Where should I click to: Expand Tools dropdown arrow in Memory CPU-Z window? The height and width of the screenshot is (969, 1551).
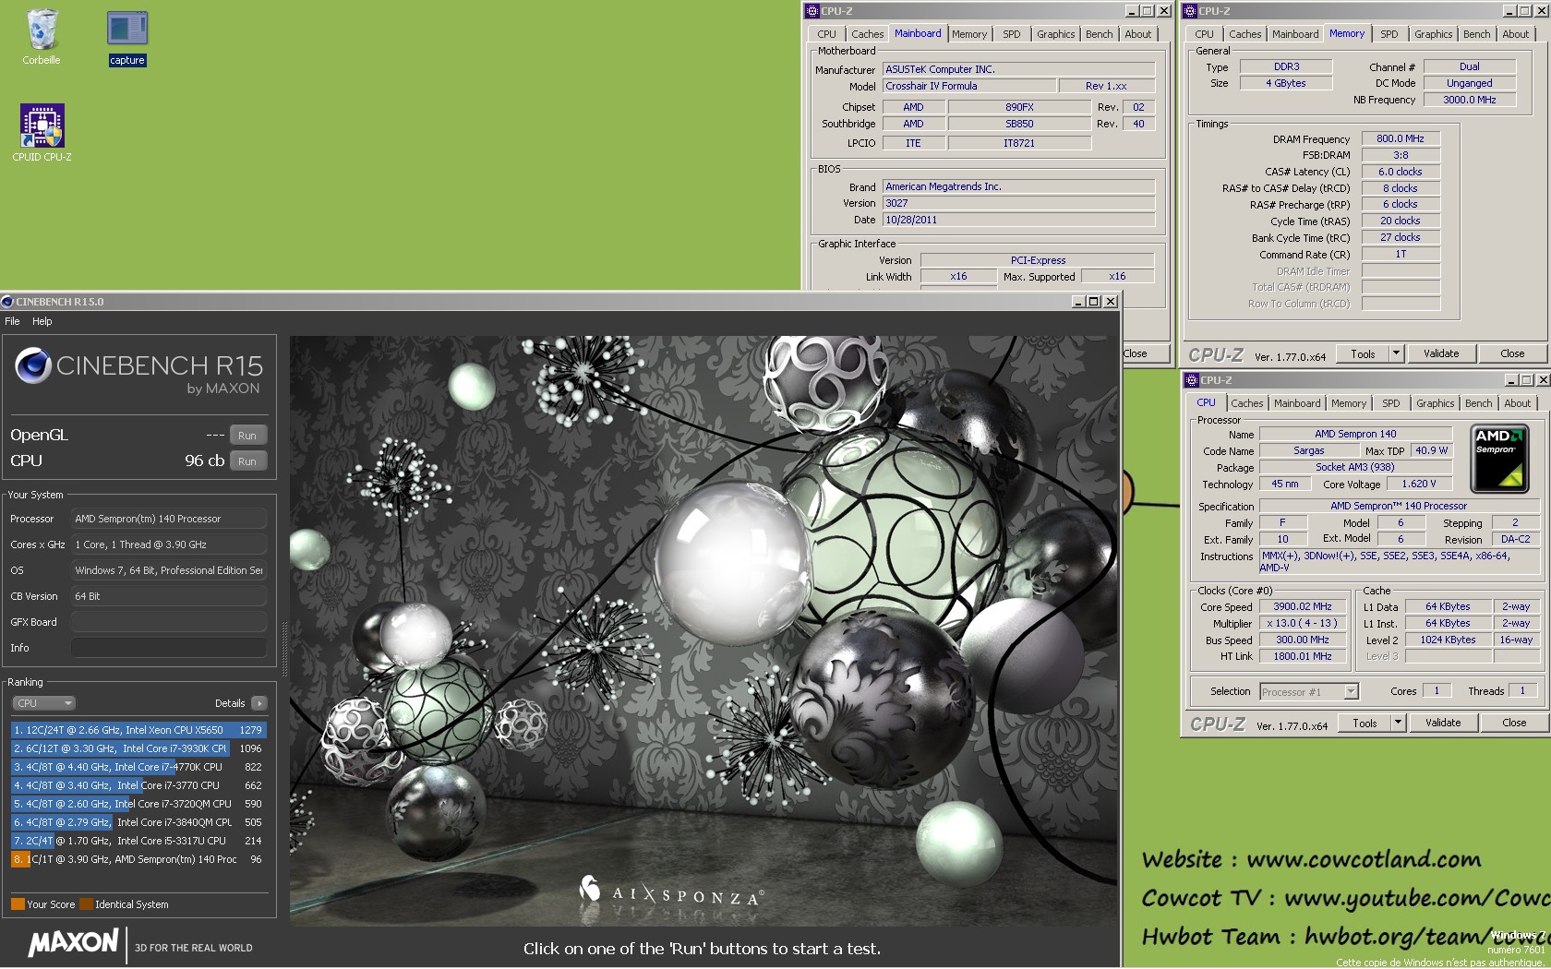tap(1396, 353)
